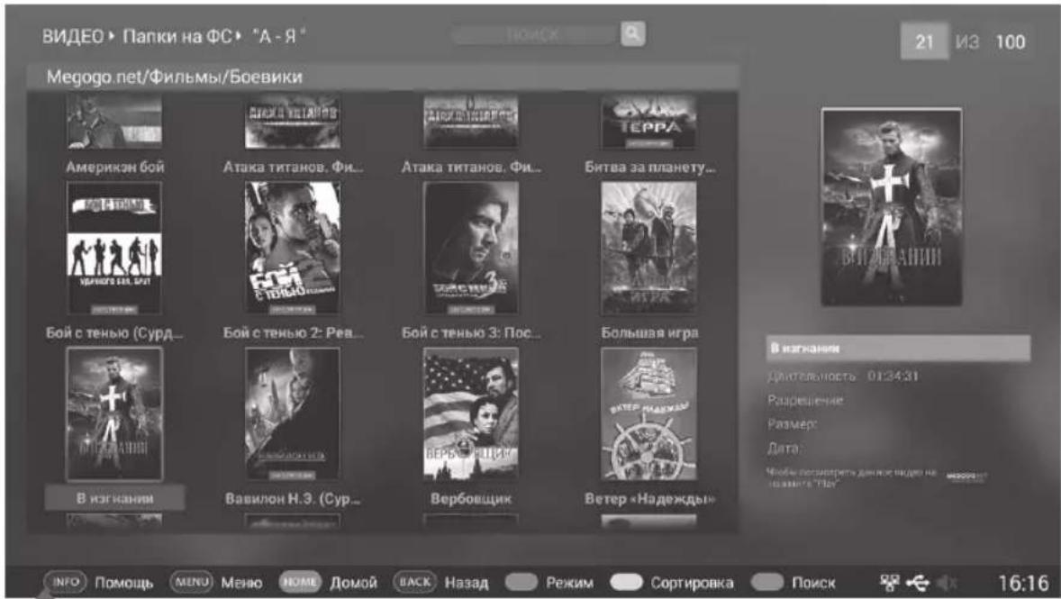Click the BACK button

pos(415,582)
